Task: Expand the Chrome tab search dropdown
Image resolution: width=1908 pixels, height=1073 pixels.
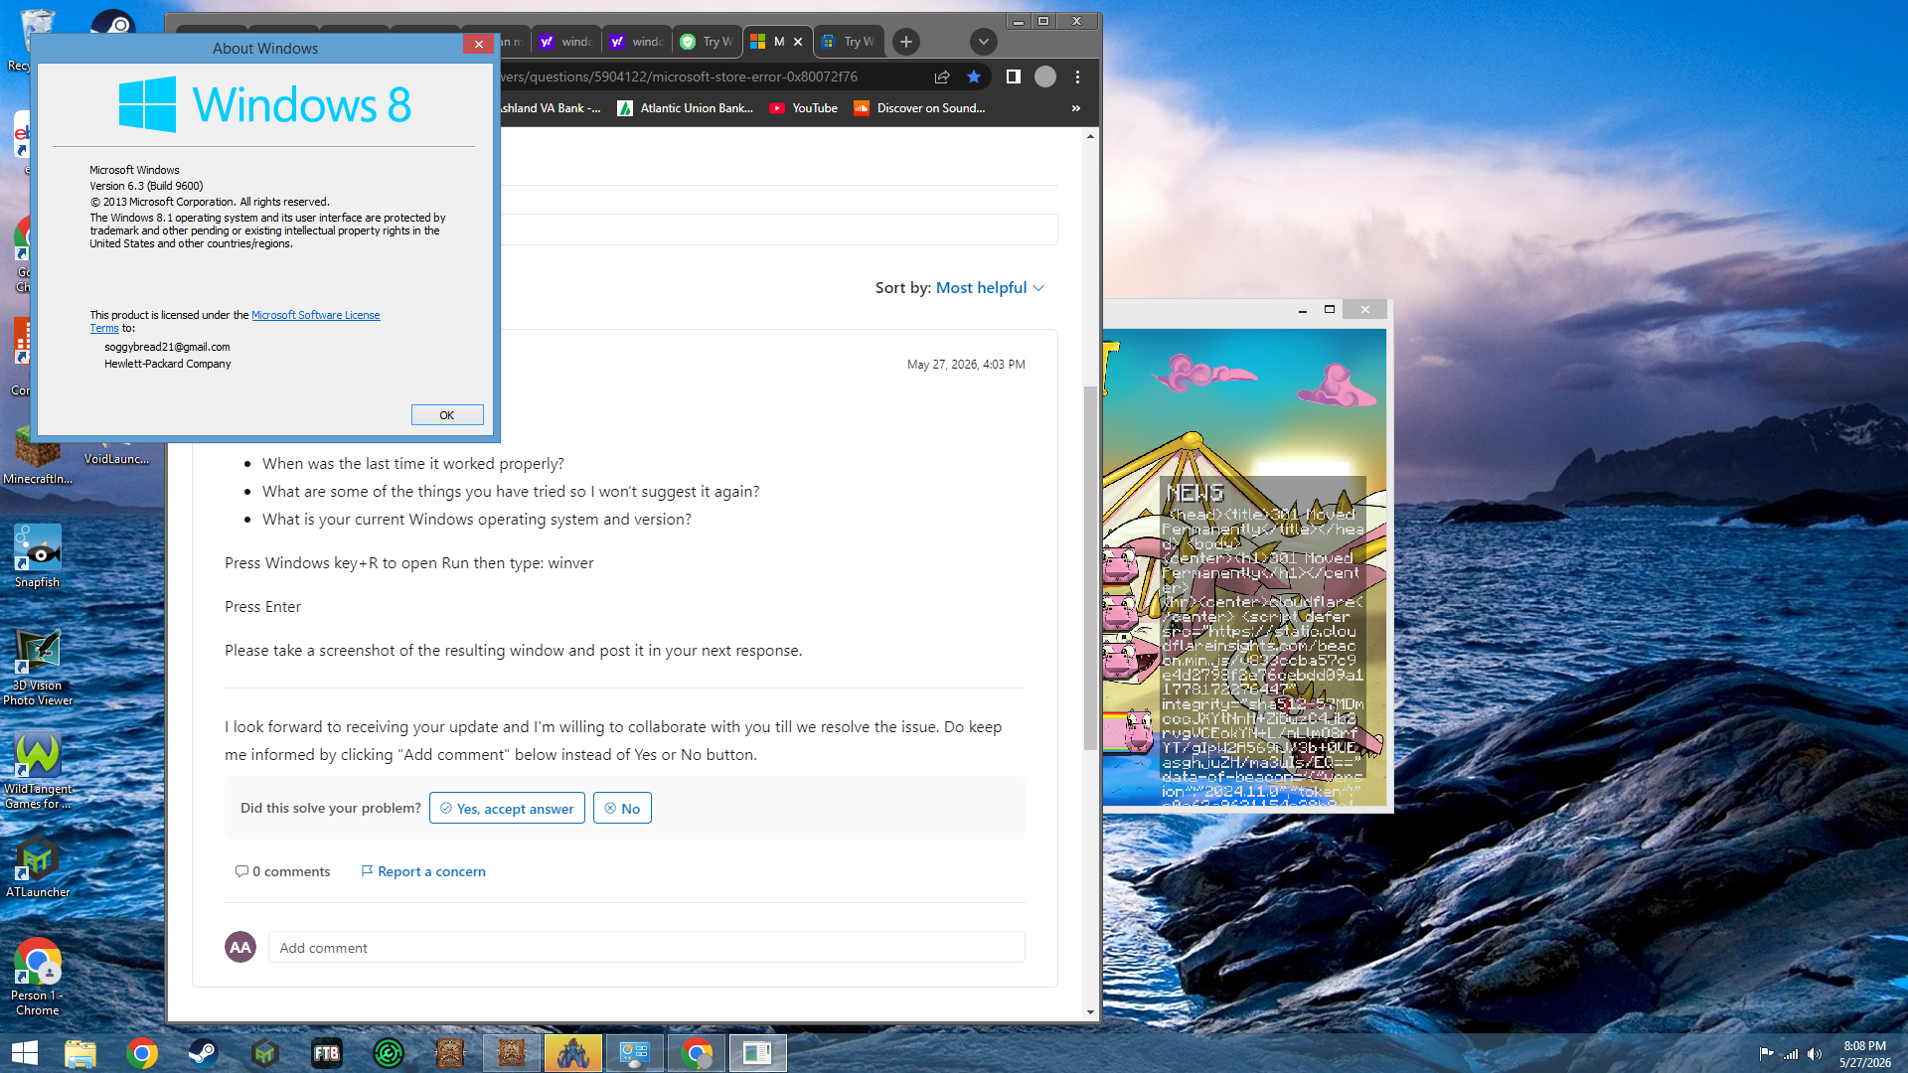Action: point(983,42)
